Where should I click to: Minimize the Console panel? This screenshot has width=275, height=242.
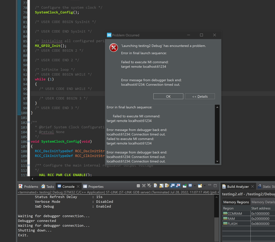tap(210, 185)
